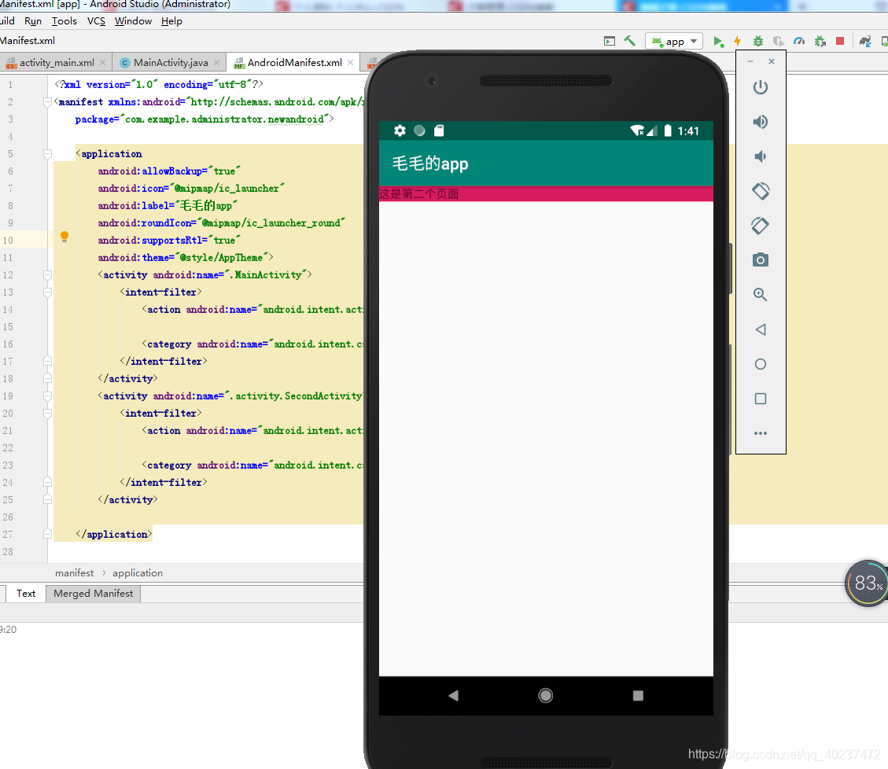
Task: Switch to activity_main.xml editor tab
Action: point(56,62)
